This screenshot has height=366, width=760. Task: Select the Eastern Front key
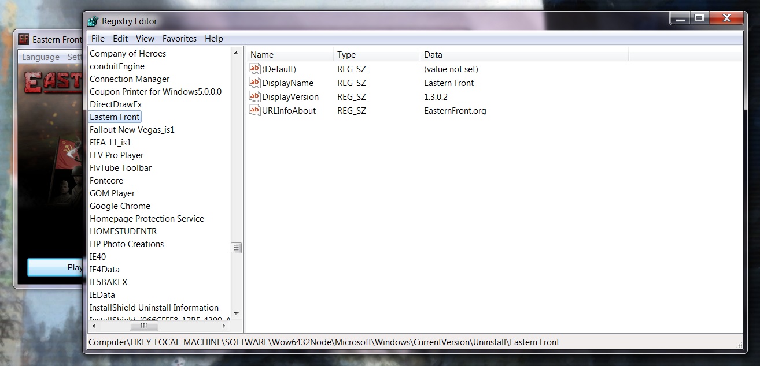115,117
